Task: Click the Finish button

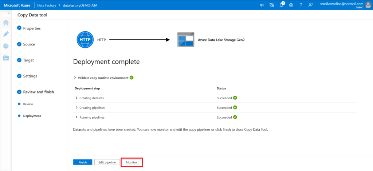Action: [83, 162]
